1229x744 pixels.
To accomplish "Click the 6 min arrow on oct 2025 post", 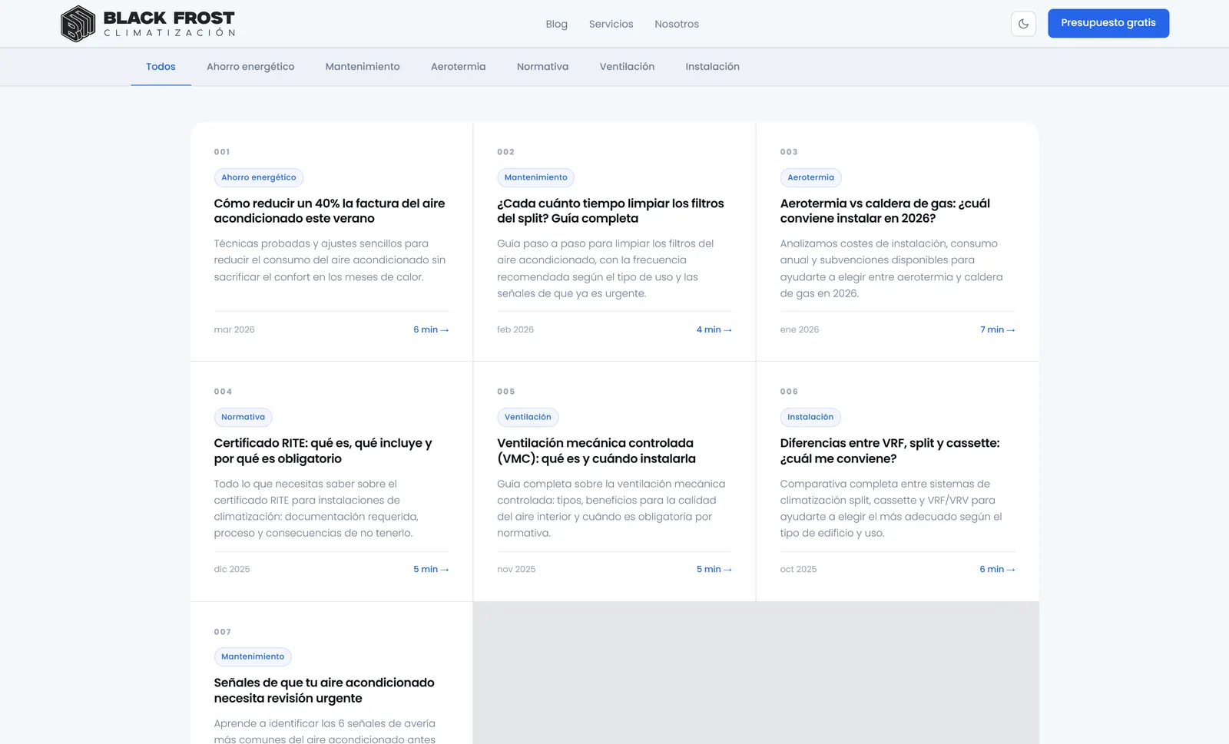I will coord(997,569).
